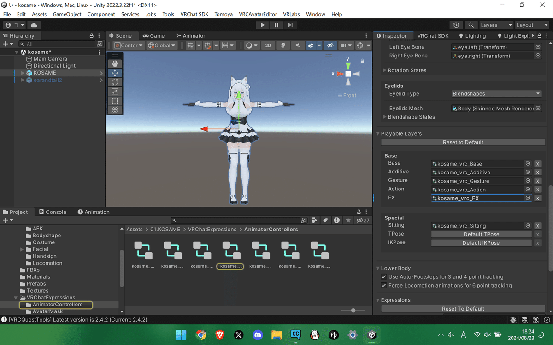Viewport: 553px width, 345px height.
Task: Switch to the Animator tab
Action: click(191, 36)
